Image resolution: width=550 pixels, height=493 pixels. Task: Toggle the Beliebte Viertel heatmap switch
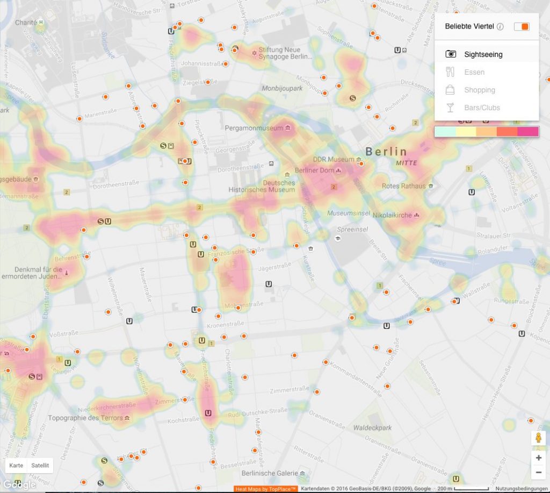point(522,27)
